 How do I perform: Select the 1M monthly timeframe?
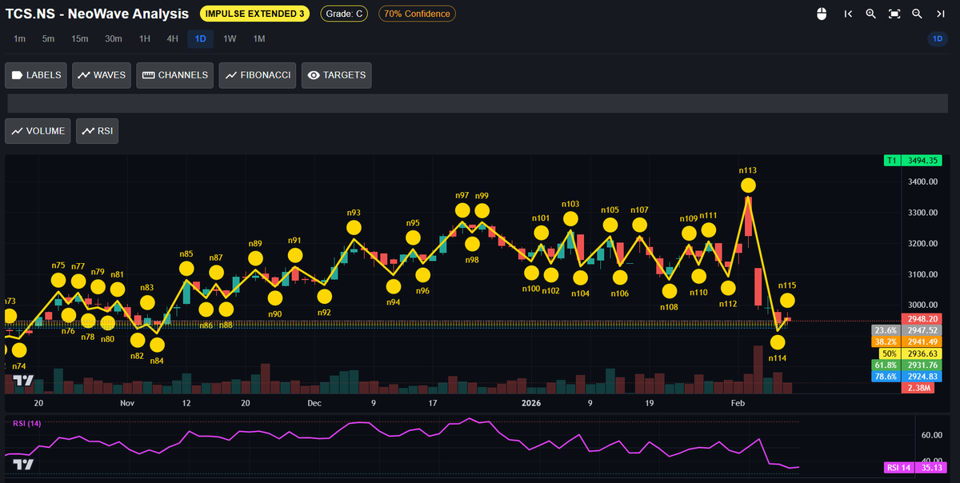[259, 38]
